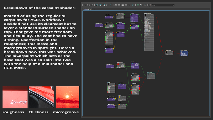Screen dimensions: 213x120
Task: Switch nodes to custom view mode
Action: pyautogui.click(x=126, y=5)
